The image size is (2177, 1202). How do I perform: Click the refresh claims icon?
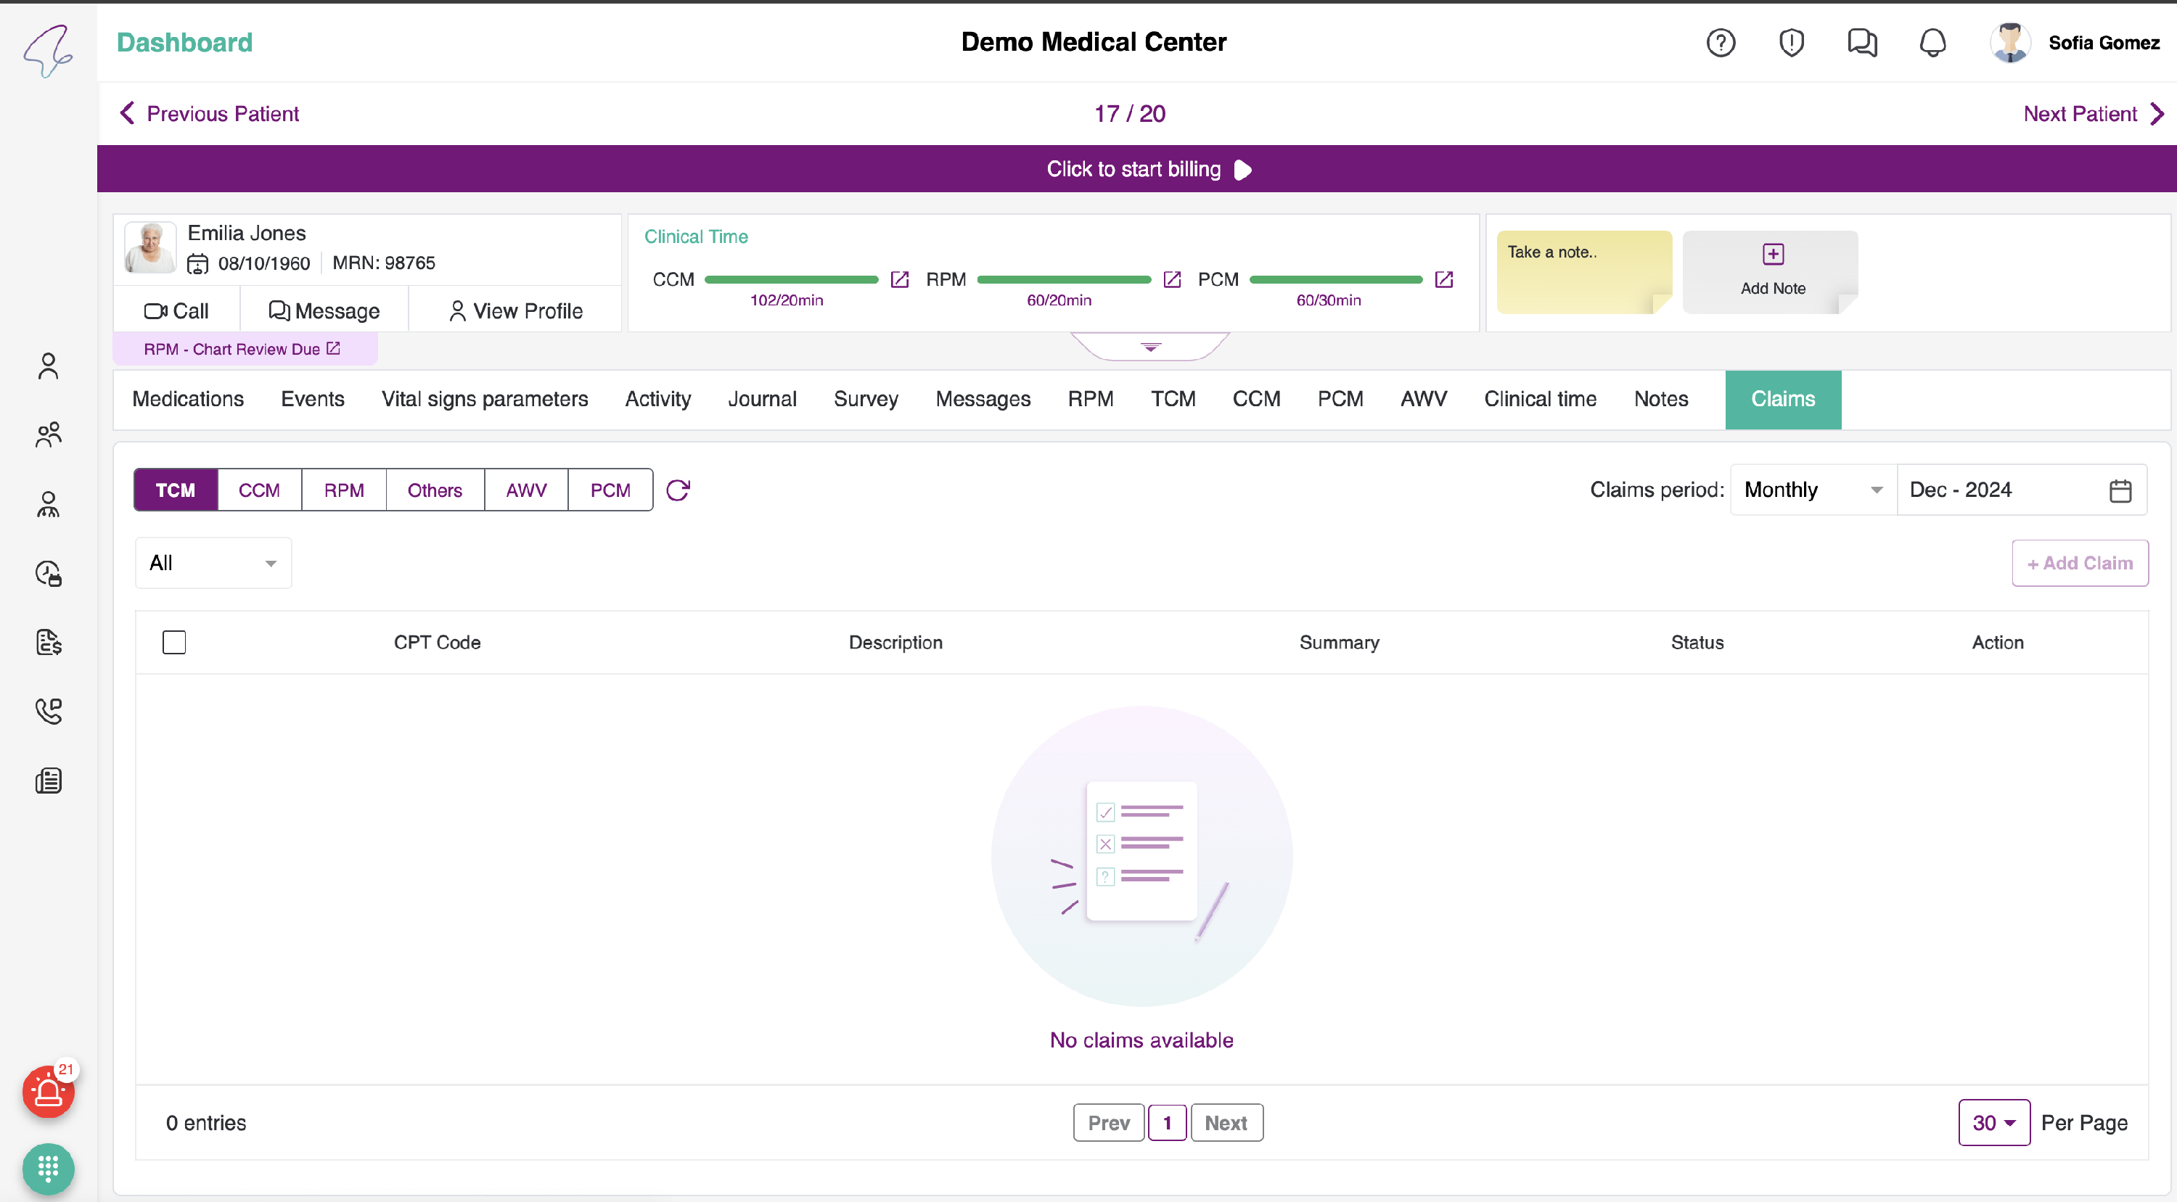678,490
